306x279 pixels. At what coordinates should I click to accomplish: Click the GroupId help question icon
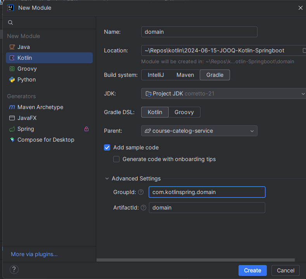click(x=141, y=192)
